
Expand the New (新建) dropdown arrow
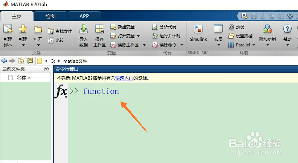[23, 45]
